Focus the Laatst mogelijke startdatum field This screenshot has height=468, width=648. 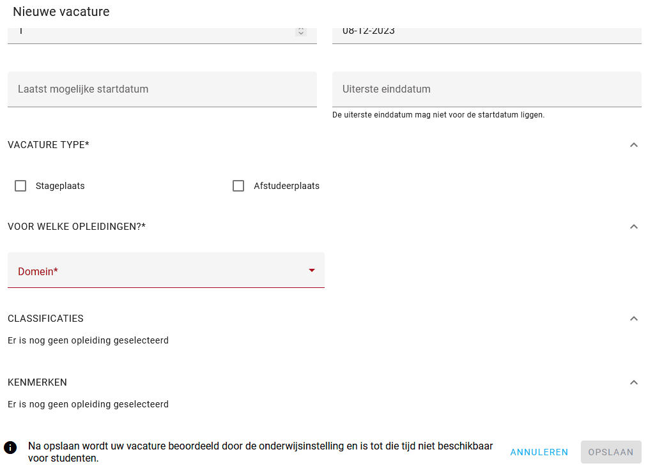tap(162, 89)
